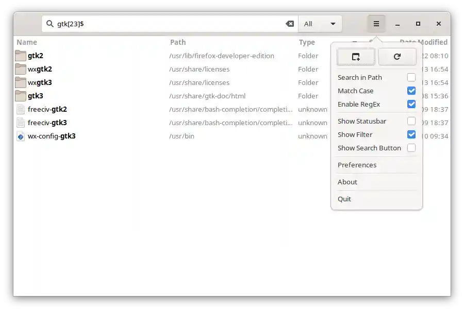Viewport: 464px width, 311px height.
Task: Click the Enable RegEx label
Action: 359,104
